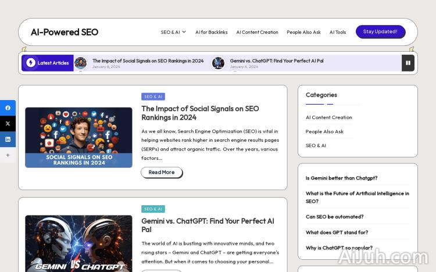
Task: Click the Social Signals ticker avatar thumbnail
Action: pos(81,63)
